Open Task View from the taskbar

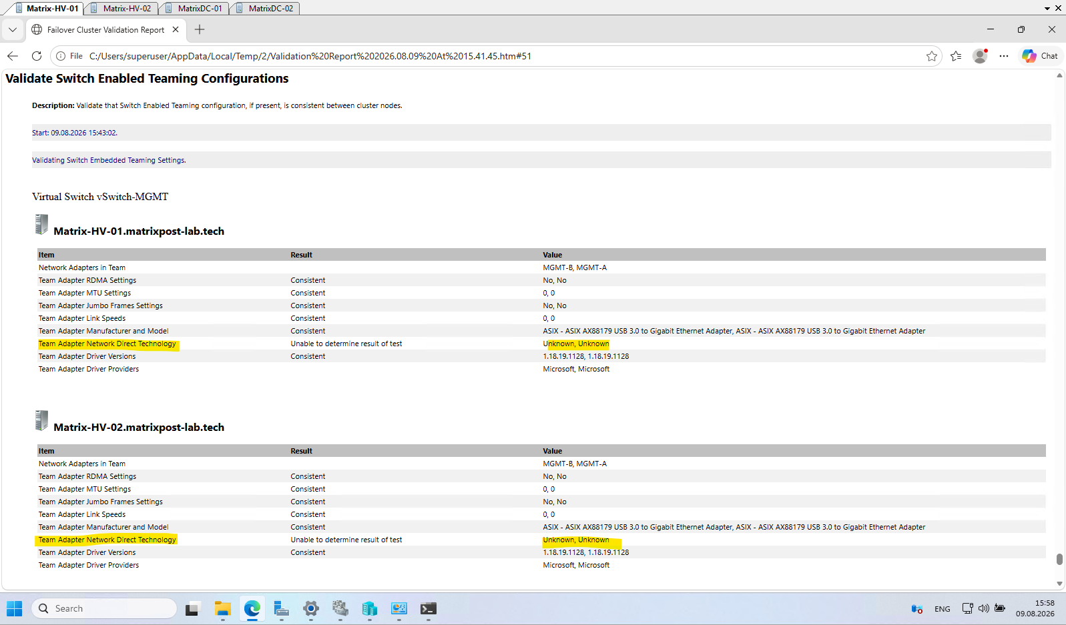coord(192,608)
